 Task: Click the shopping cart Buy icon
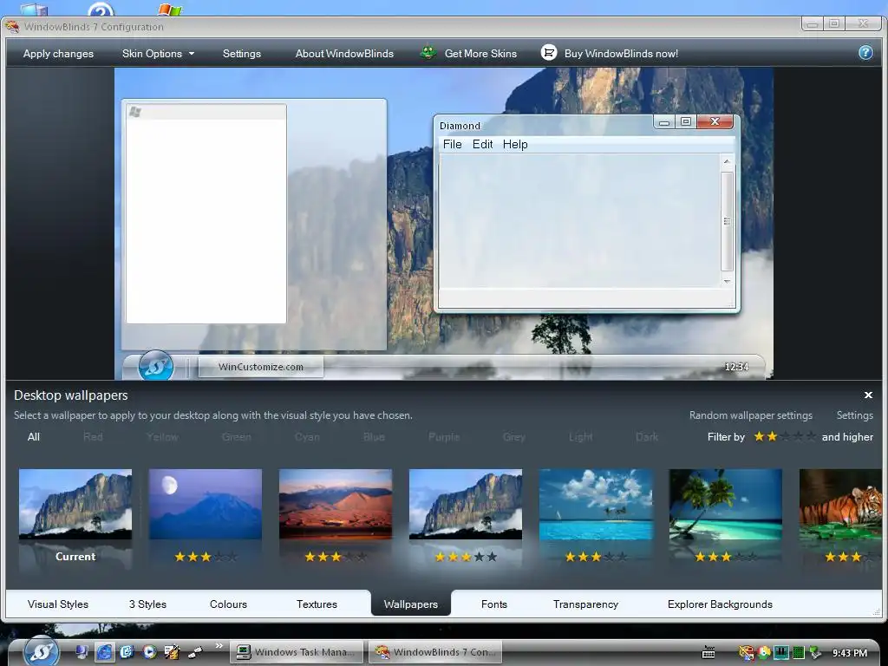[x=548, y=53]
